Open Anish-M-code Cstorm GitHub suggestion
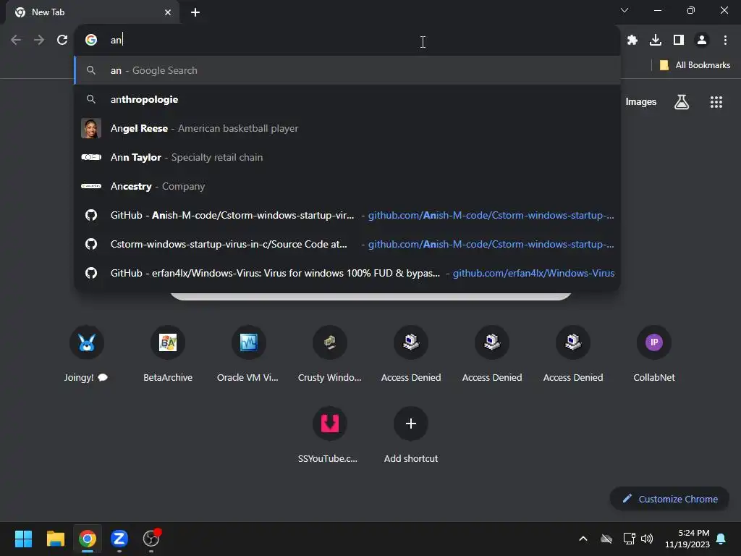The image size is (741, 556). pos(348,215)
